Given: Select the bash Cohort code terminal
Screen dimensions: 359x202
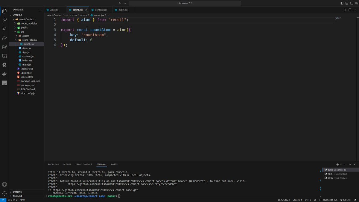Looking at the screenshot, I should point(340,170).
